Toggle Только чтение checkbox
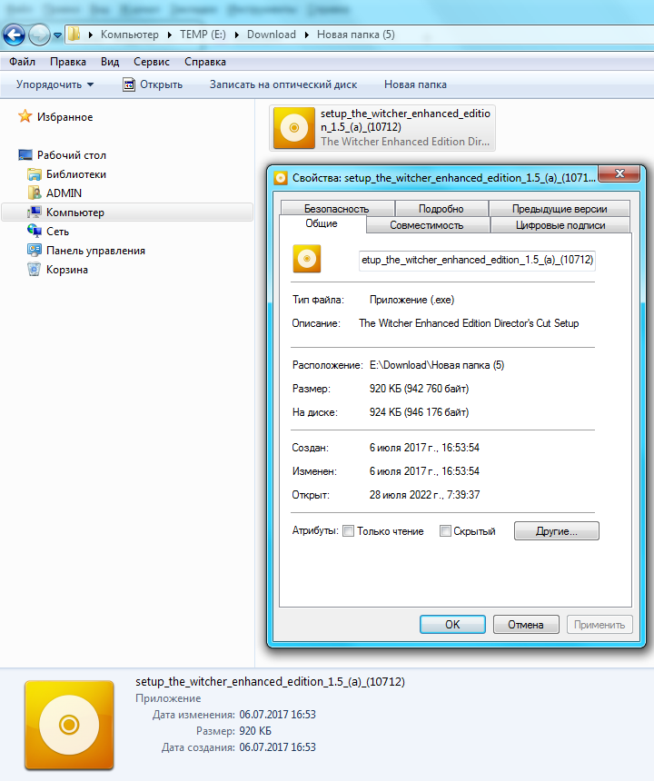Screen dimensions: 654x781 click(x=349, y=531)
